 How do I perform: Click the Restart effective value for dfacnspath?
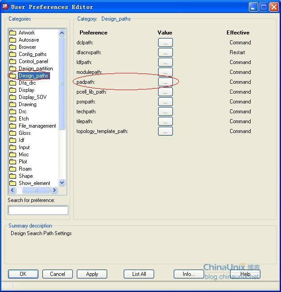(237, 52)
